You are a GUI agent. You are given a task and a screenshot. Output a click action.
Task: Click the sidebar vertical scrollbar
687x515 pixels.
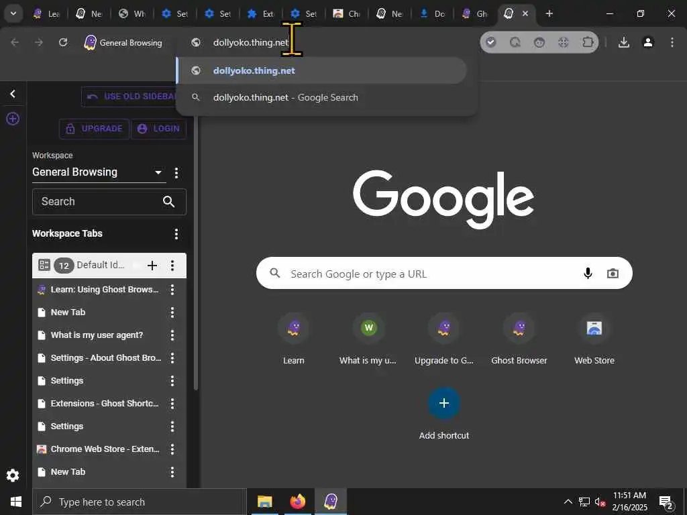coord(196,254)
